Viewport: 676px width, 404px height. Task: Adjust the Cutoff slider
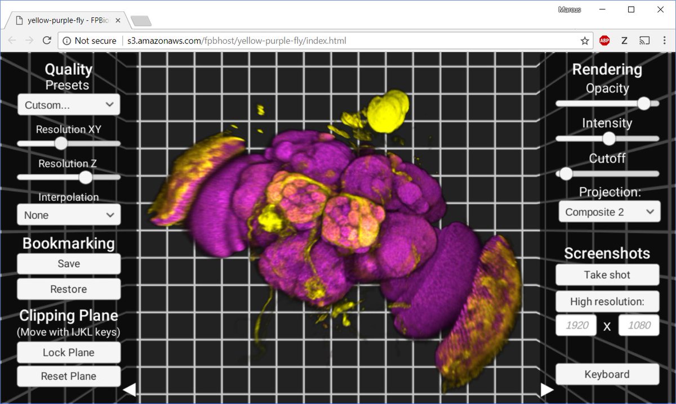point(607,174)
